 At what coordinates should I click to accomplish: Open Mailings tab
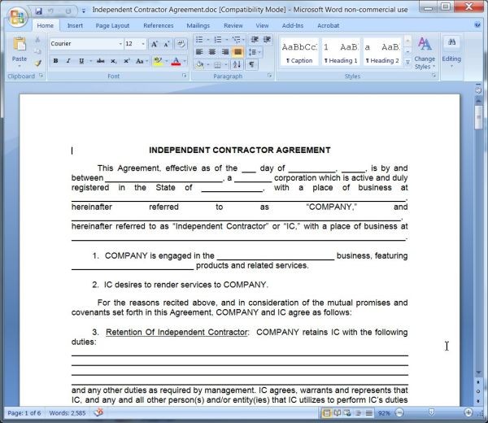pyautogui.click(x=198, y=25)
